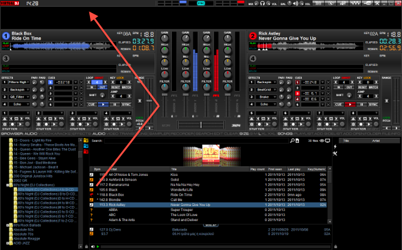The height and width of the screenshot is (250, 402).
Task: Open the Backspin effect dropdown on deck 1
Action: [19, 90]
